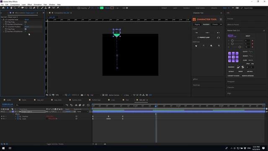This screenshot has height=151, width=268.
Task: Select the Brush tool
Action: pyautogui.click(x=42, y=8)
